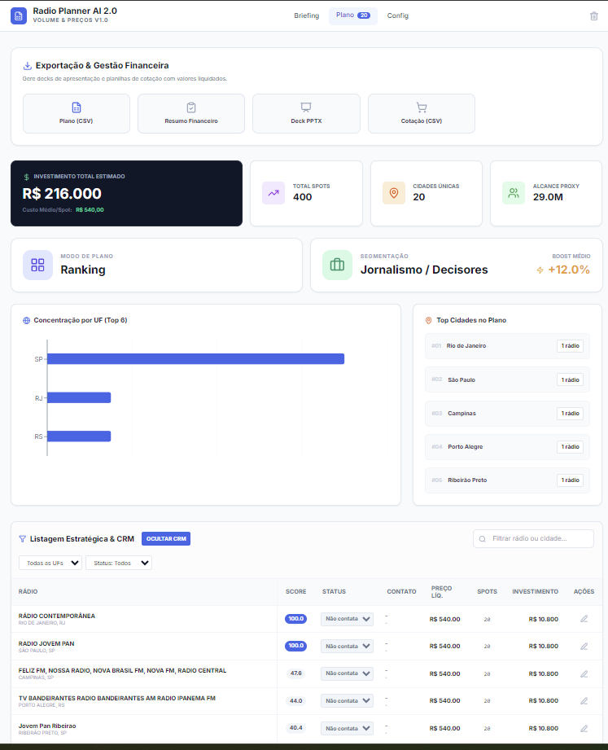Open status dropdown for Jovem Pan Ribeirao
The height and width of the screenshot is (750, 608).
pyautogui.click(x=347, y=729)
